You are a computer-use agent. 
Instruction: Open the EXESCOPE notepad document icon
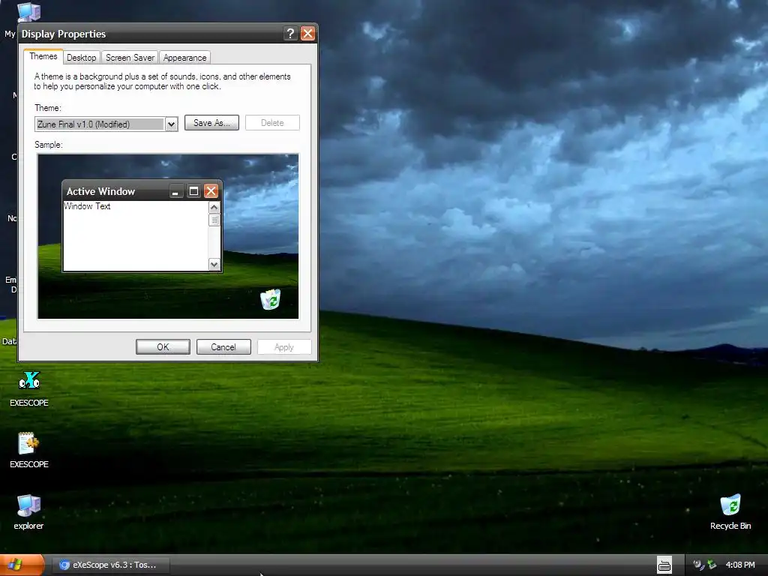(28, 443)
